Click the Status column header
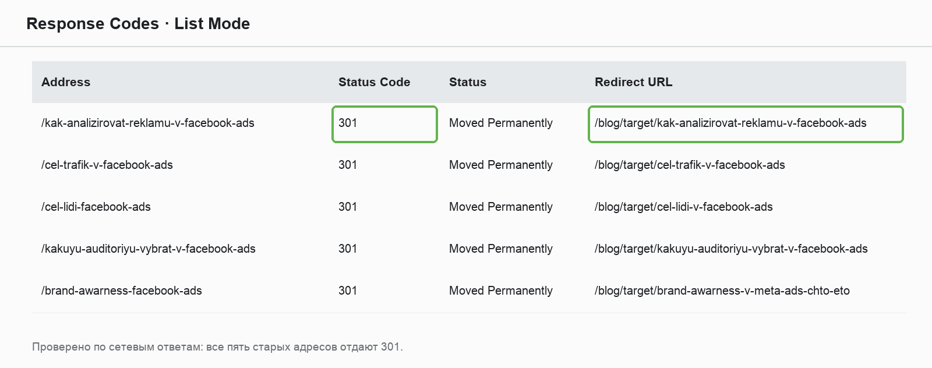The height and width of the screenshot is (368, 932). [468, 82]
